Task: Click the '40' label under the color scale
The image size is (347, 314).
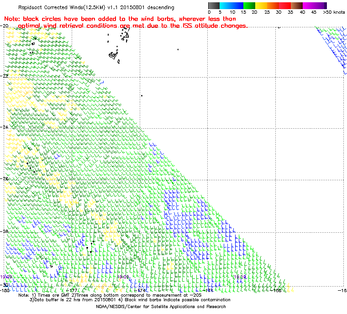Action: pos(302,12)
